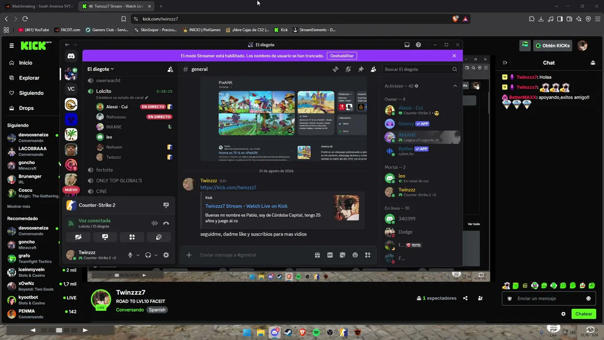This screenshot has height=340, width=604.
Task: Reload the kick.com page
Action: (x=25, y=19)
